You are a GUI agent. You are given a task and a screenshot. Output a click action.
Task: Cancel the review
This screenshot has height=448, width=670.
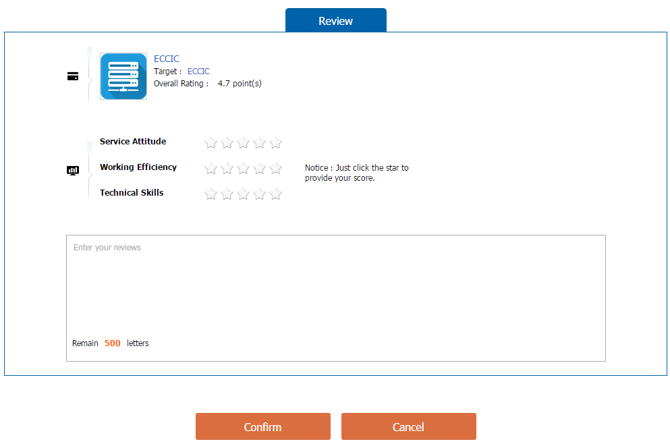(x=408, y=426)
